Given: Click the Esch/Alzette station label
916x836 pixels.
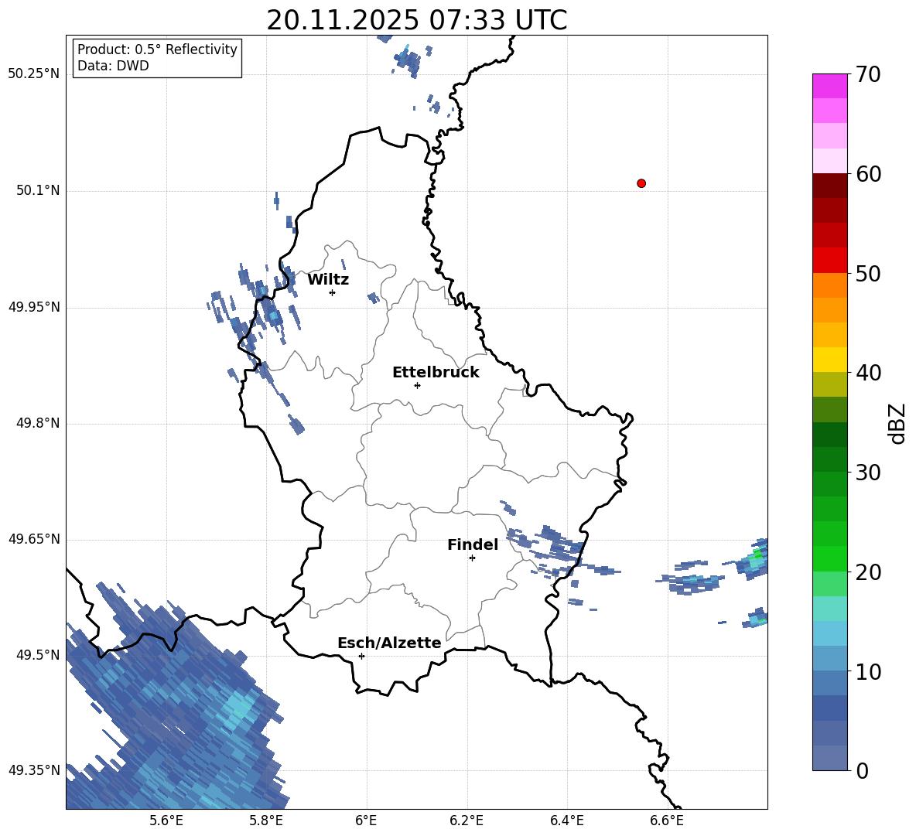Looking at the screenshot, I should (389, 643).
